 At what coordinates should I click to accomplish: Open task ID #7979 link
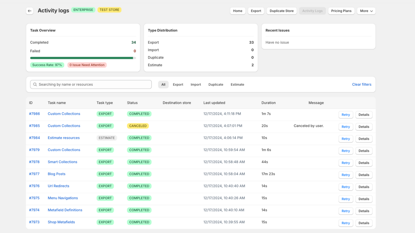(34, 150)
